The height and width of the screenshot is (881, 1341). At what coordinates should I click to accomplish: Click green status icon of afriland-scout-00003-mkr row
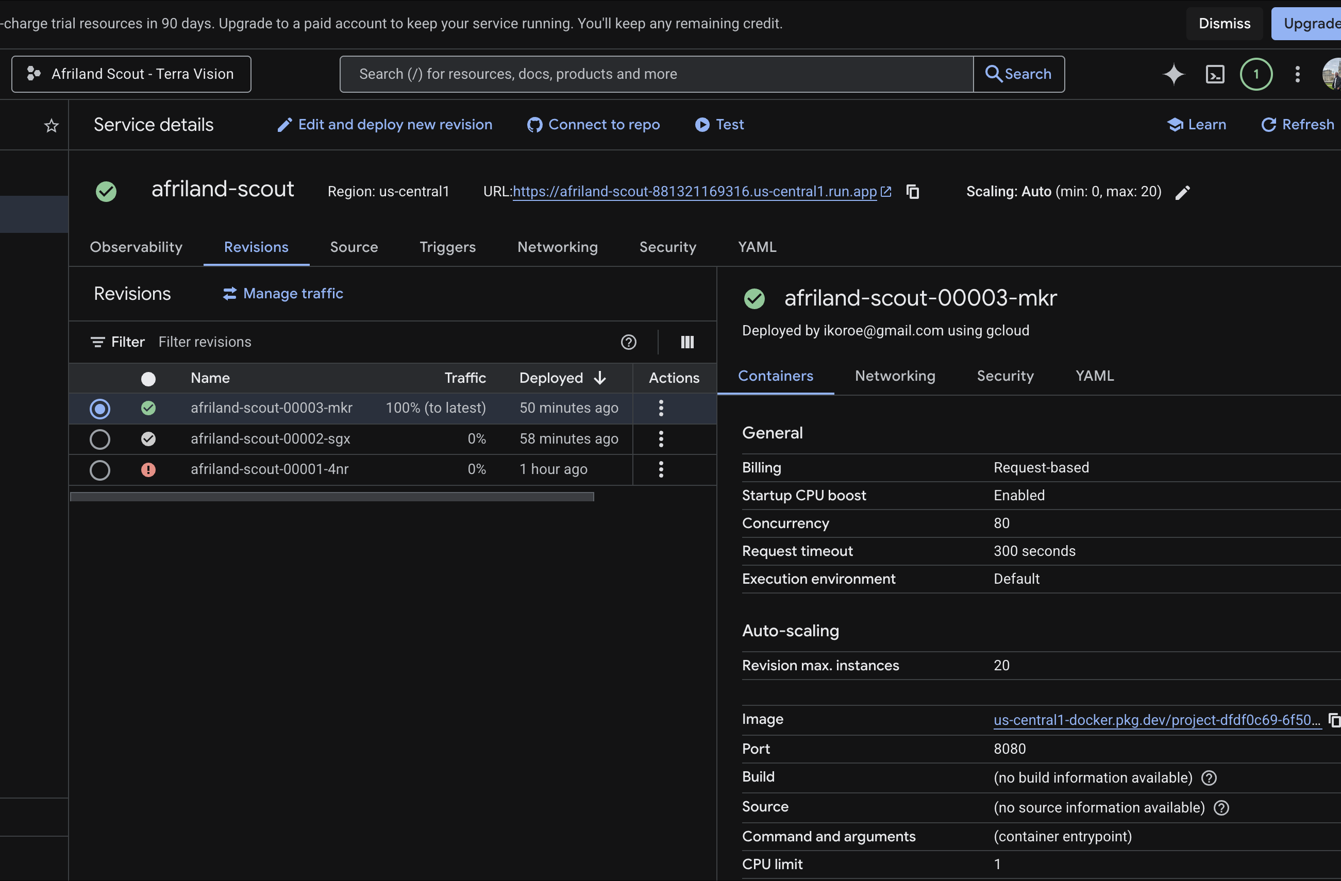[x=148, y=408]
